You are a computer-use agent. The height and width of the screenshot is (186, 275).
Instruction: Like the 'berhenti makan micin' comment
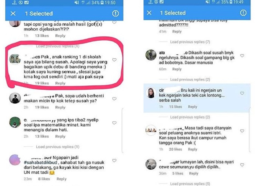coord(114,99)
